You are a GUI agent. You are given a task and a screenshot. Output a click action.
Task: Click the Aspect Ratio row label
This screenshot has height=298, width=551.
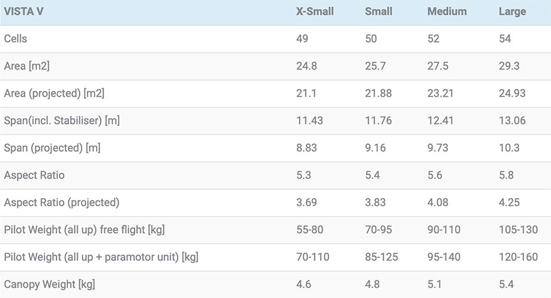tap(34, 175)
